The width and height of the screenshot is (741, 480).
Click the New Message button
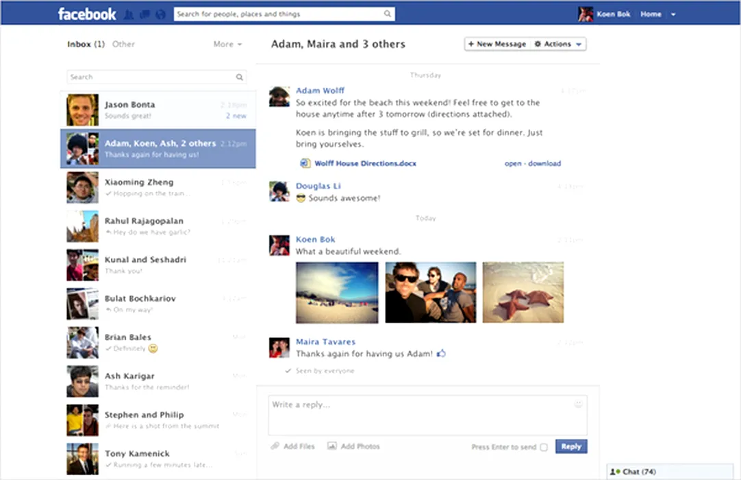(497, 44)
